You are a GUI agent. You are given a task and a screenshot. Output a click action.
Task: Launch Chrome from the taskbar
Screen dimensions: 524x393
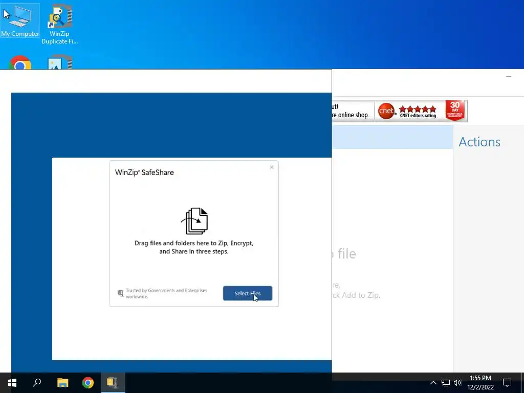click(x=88, y=383)
